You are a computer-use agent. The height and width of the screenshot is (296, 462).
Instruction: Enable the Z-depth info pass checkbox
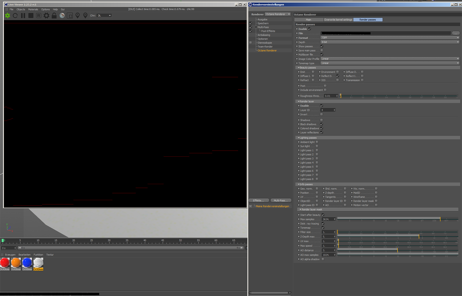click(x=345, y=193)
